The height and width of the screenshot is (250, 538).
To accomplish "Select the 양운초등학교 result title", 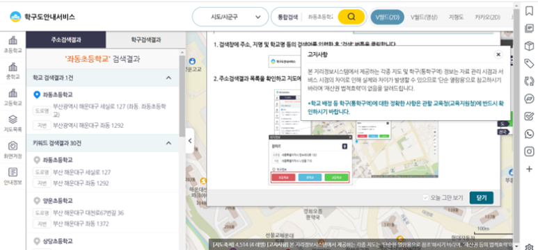I will coord(58,200).
